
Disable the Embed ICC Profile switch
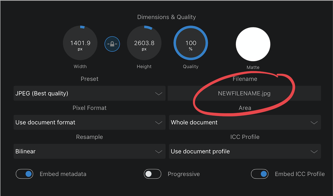pos(260,174)
